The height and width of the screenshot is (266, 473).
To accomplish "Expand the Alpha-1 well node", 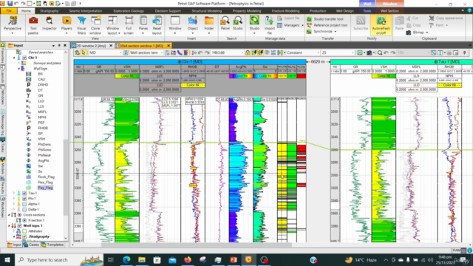I will 13,204.
